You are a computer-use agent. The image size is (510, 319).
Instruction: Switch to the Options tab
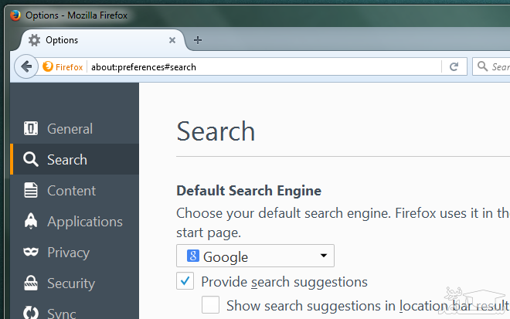pos(93,40)
